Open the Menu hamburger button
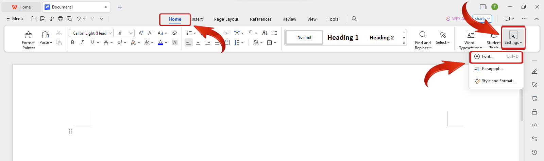The height and width of the screenshot is (161, 544). [x=15, y=19]
